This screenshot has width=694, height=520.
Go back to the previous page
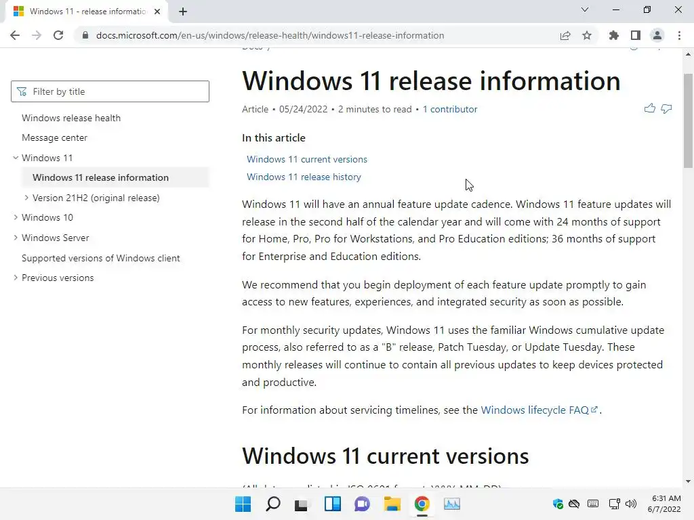click(15, 35)
